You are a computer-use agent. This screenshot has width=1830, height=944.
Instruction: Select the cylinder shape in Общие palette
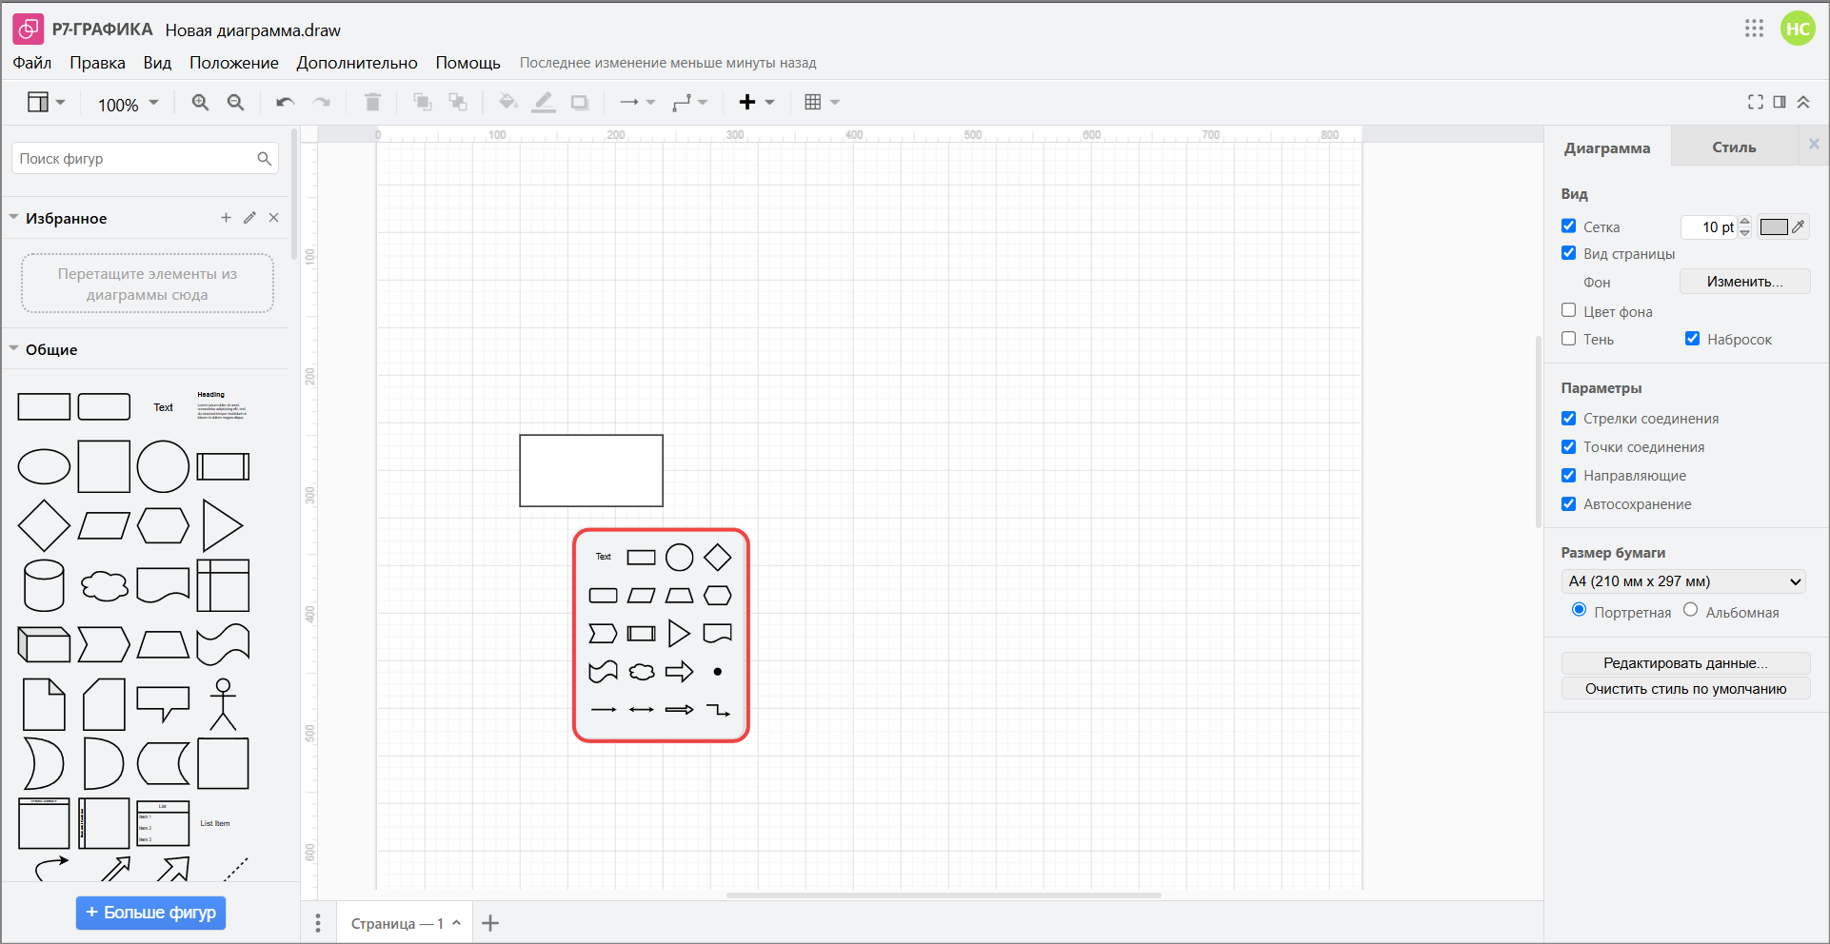coord(44,585)
